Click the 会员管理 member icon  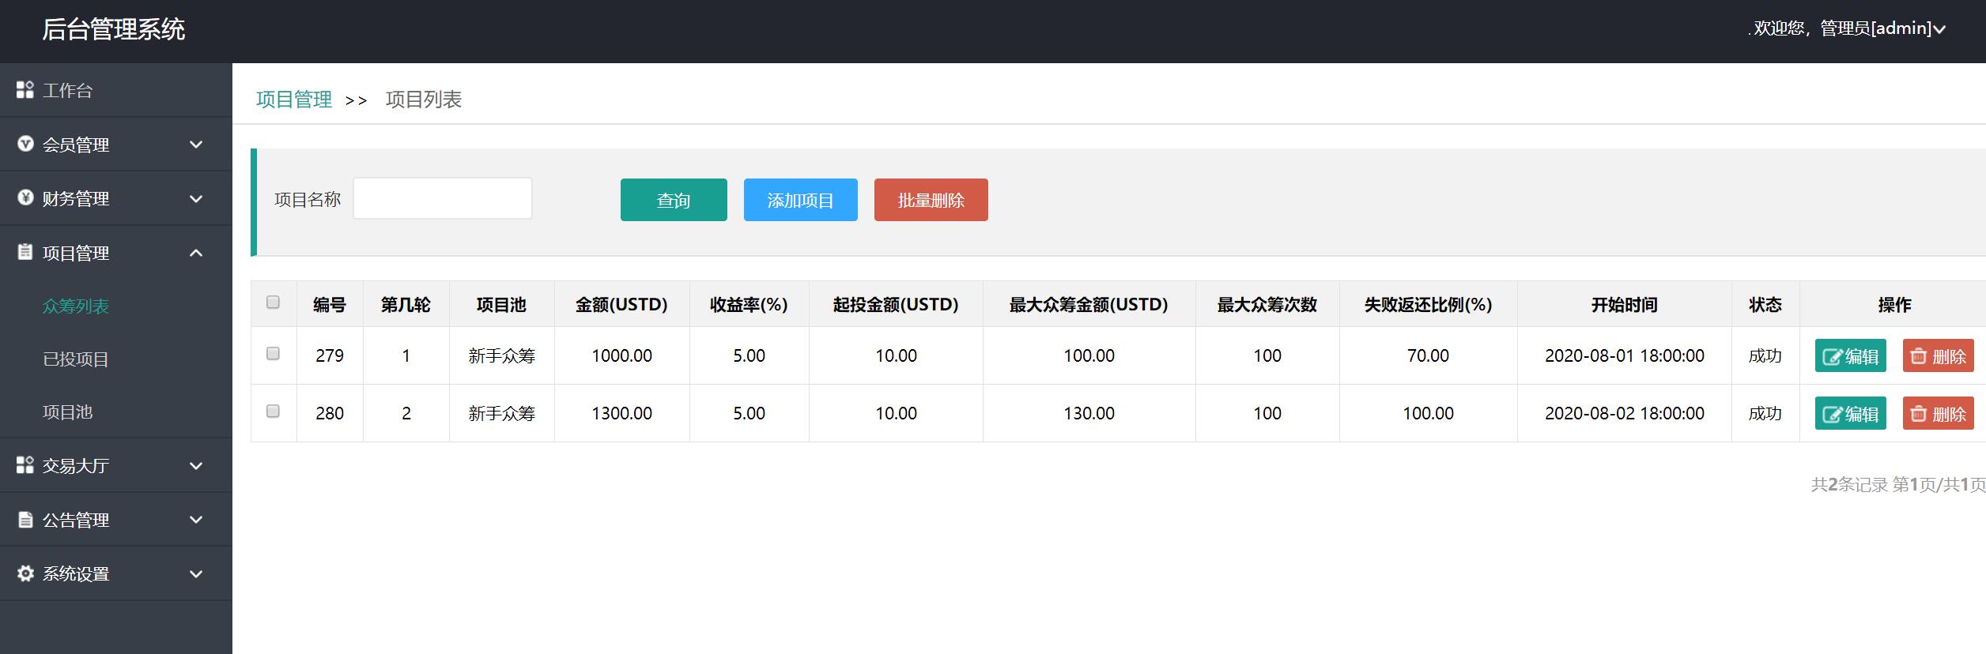click(x=25, y=144)
